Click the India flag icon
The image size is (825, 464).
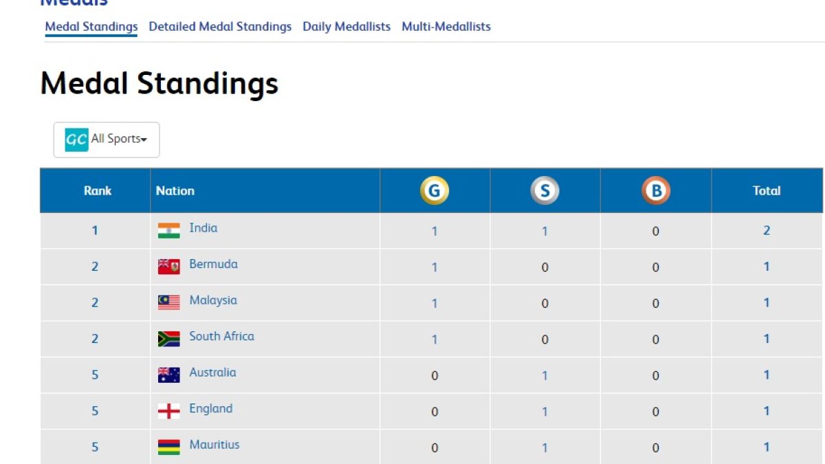168,230
